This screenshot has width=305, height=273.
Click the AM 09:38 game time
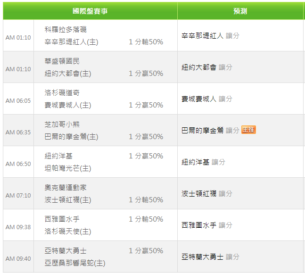pyautogui.click(x=18, y=227)
